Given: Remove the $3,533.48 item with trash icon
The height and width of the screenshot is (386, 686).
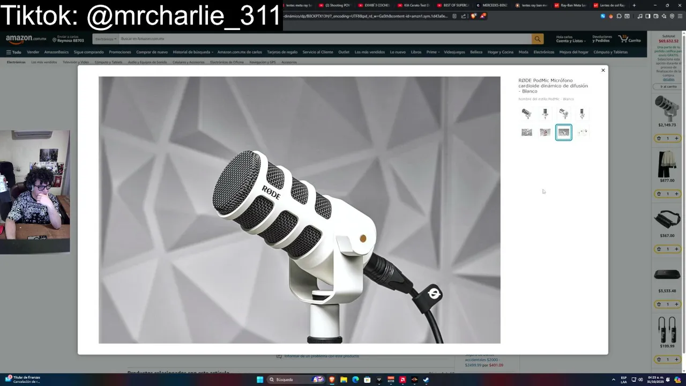Looking at the screenshot, I should (659, 304).
